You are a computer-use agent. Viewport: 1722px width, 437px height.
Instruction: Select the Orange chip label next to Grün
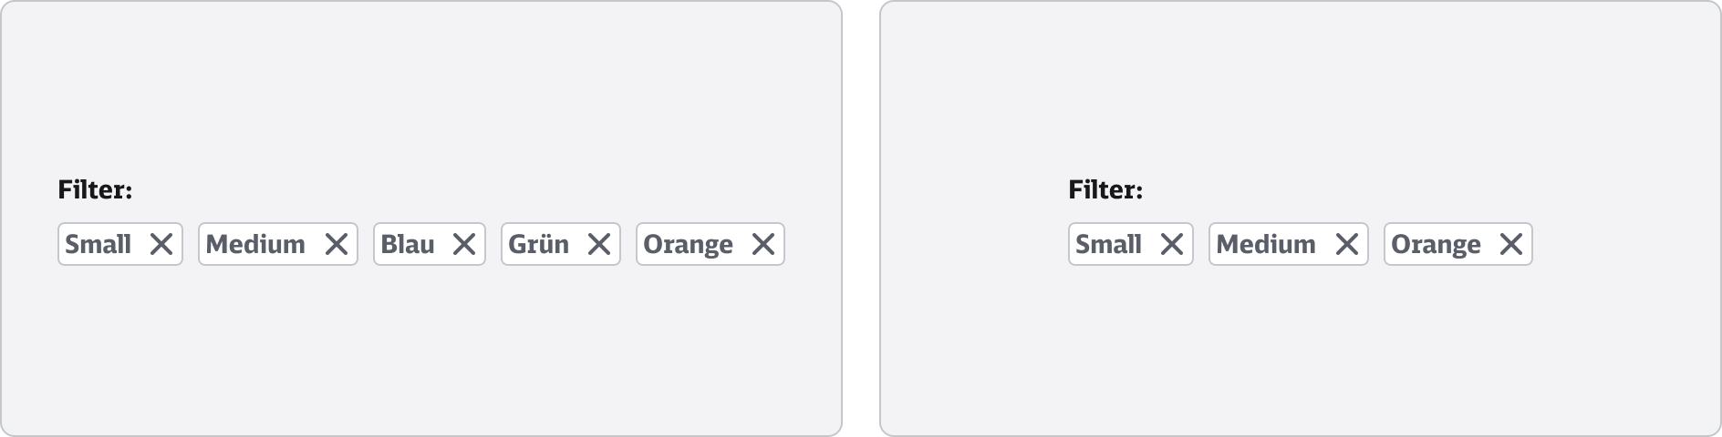click(688, 244)
